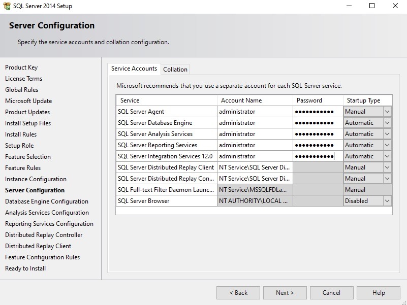Image resolution: width=407 pixels, height=305 pixels.
Task: Click the SQL Server Setup title bar icon
Action: (x=7, y=6)
